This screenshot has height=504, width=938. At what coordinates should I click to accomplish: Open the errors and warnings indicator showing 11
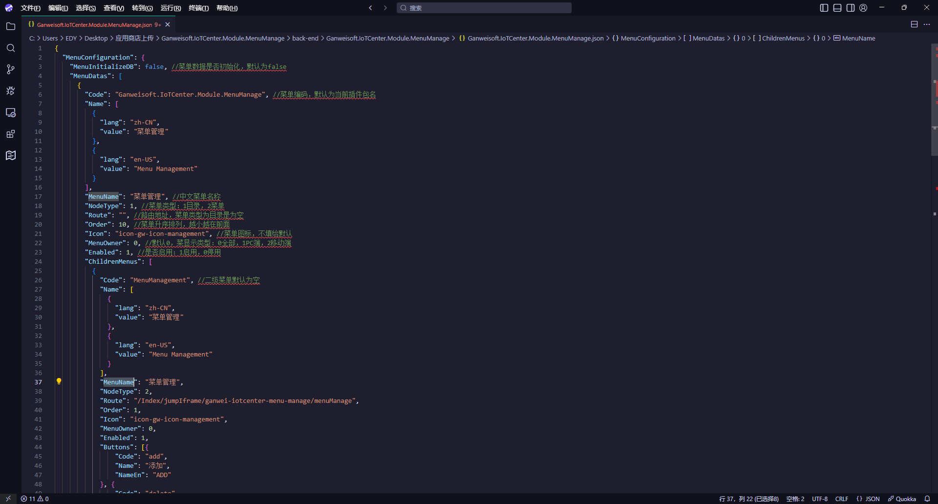[x=35, y=499]
